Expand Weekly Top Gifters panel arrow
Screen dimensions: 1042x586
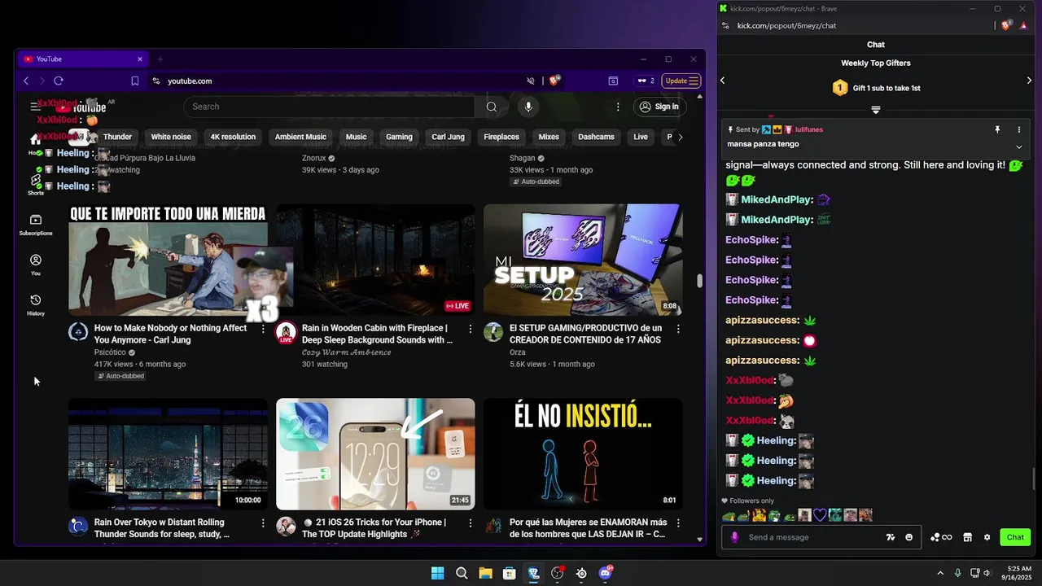[876, 110]
